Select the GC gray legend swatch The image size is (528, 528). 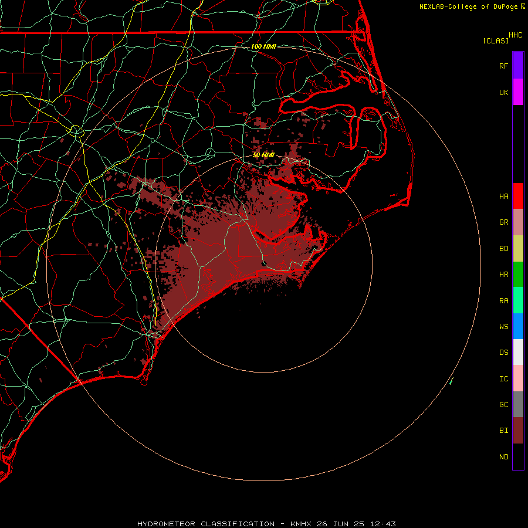pos(518,404)
